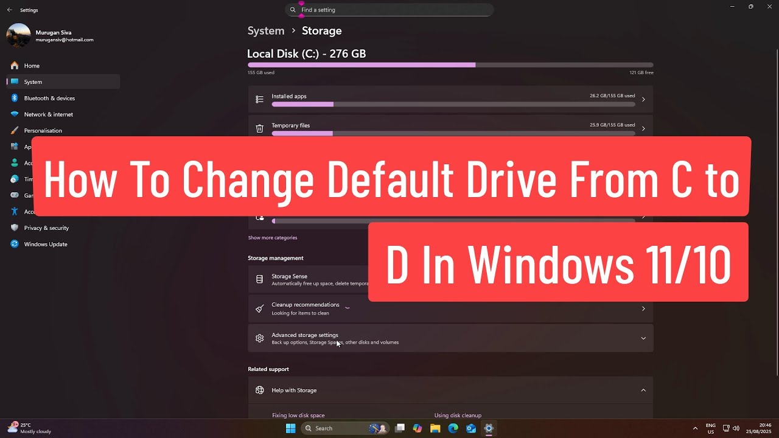Open the Windows Start menu

click(x=290, y=428)
